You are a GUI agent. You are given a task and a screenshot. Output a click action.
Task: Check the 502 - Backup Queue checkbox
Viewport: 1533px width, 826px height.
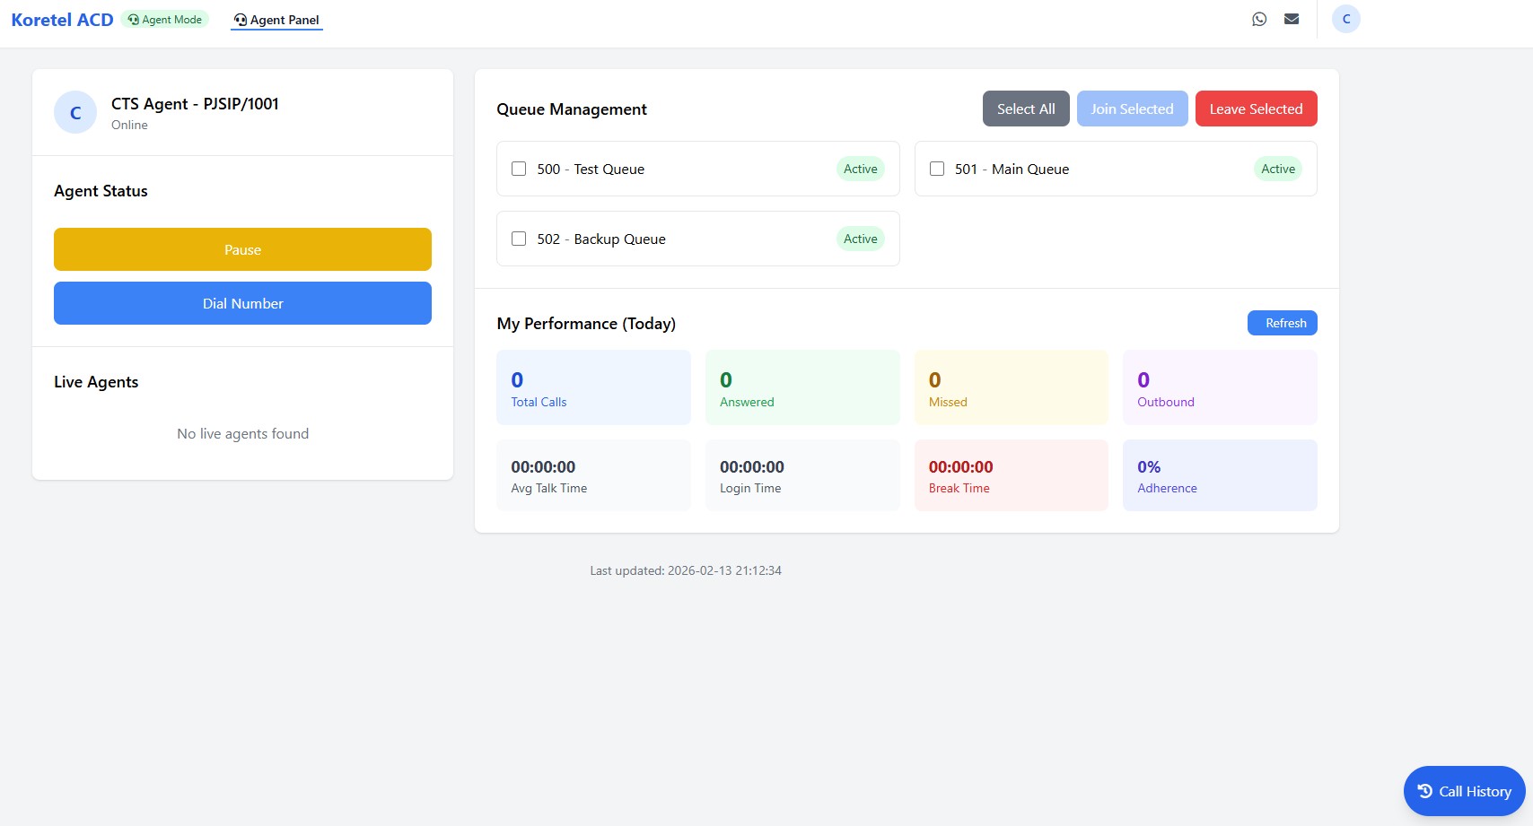[518, 239]
